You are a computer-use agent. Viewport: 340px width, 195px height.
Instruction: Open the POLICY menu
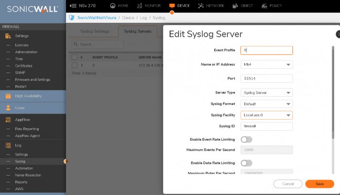tap(275, 6)
